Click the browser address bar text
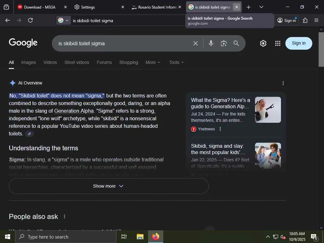324x243 pixels. point(93,21)
